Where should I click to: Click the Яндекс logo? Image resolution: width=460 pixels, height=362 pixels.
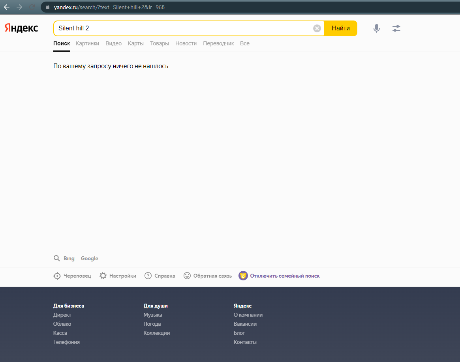21,28
